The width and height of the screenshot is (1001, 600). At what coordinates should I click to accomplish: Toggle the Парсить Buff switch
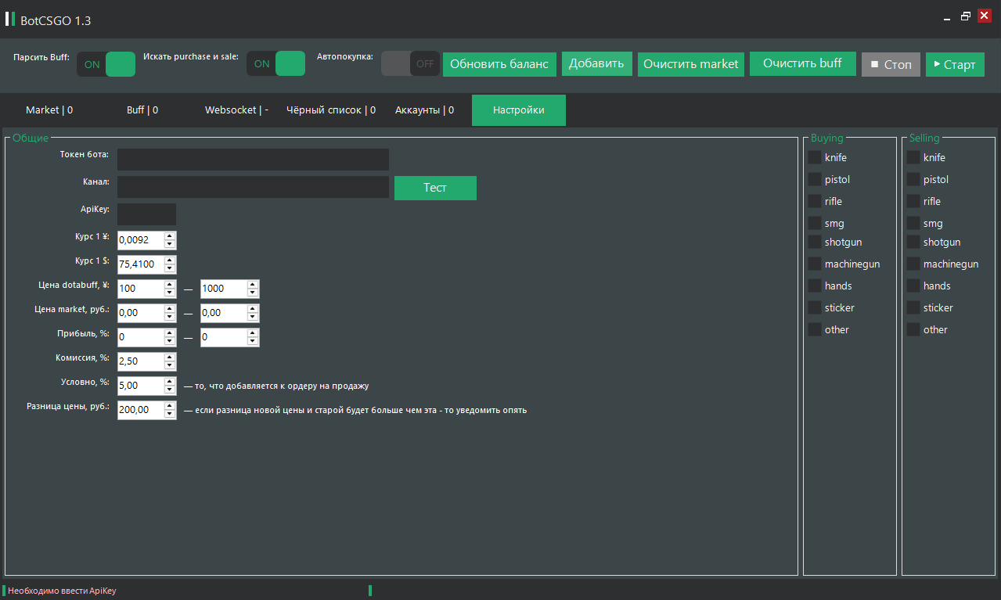tap(106, 64)
